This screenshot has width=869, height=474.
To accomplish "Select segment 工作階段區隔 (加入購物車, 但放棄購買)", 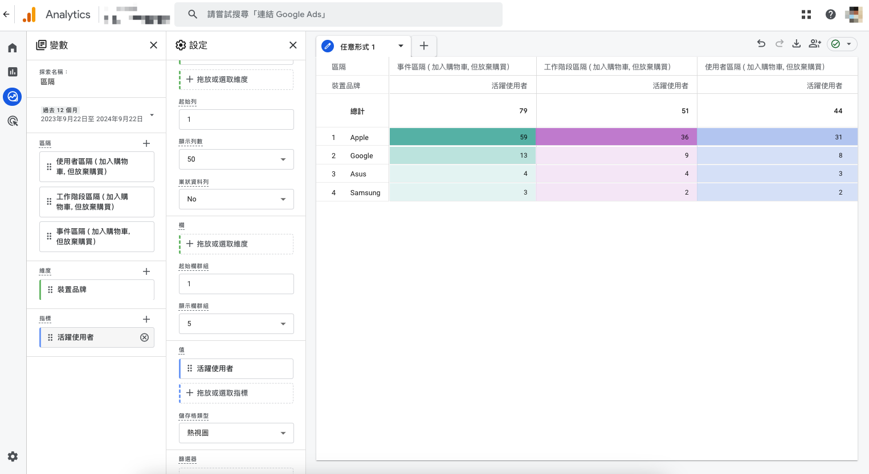I will click(97, 202).
